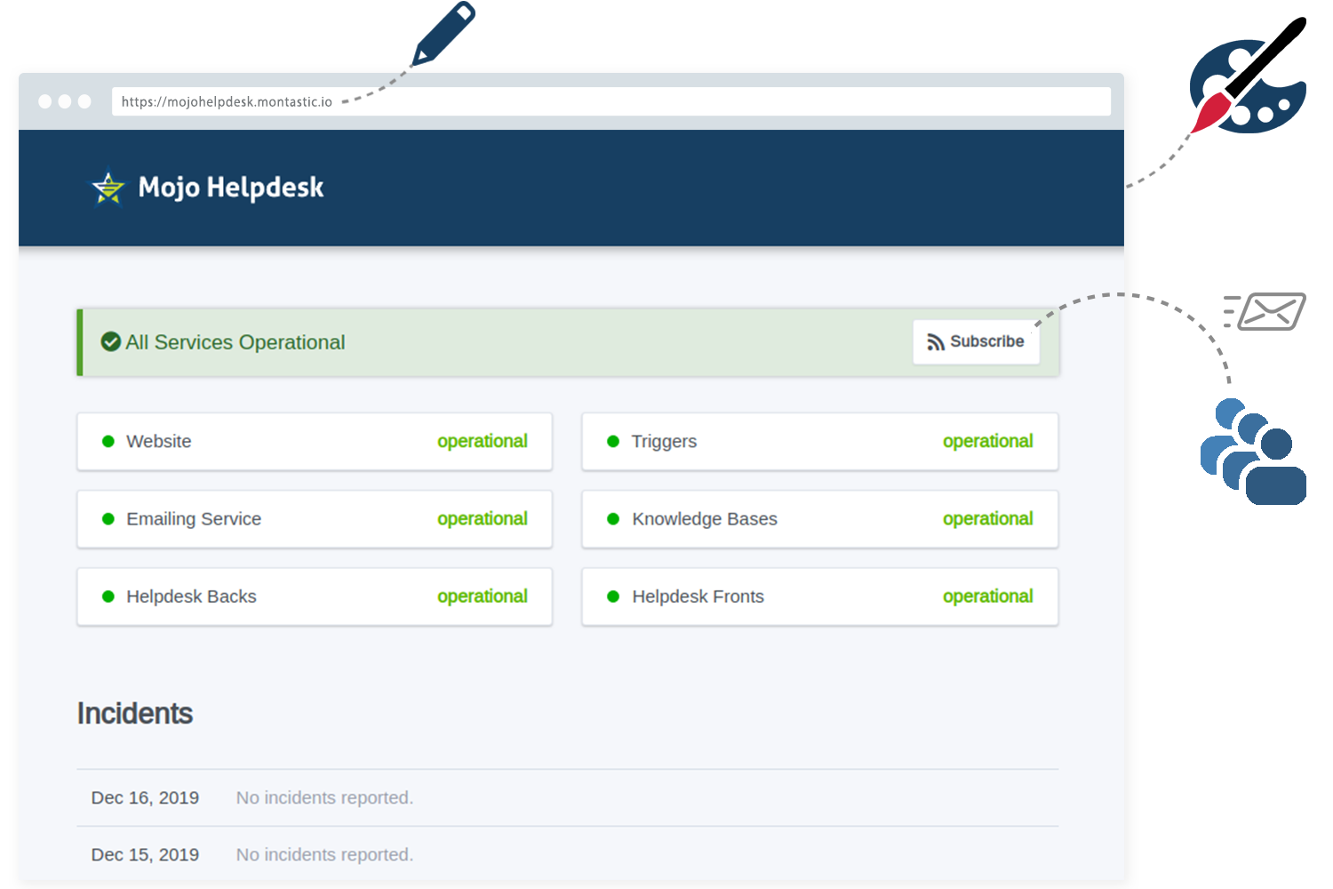Click the Mojo Helpdesk star logo icon

[x=108, y=188]
